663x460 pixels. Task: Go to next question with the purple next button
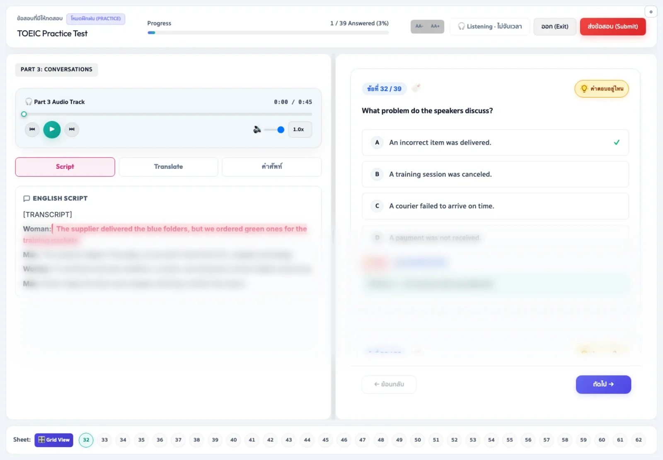[603, 384]
